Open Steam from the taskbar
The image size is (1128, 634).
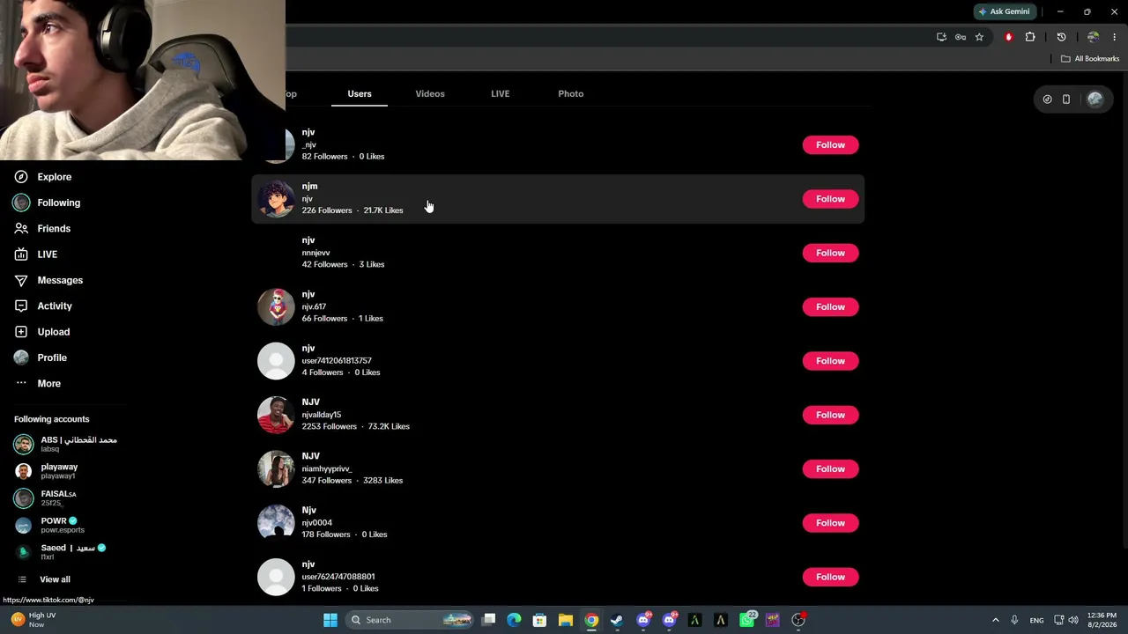[617, 620]
